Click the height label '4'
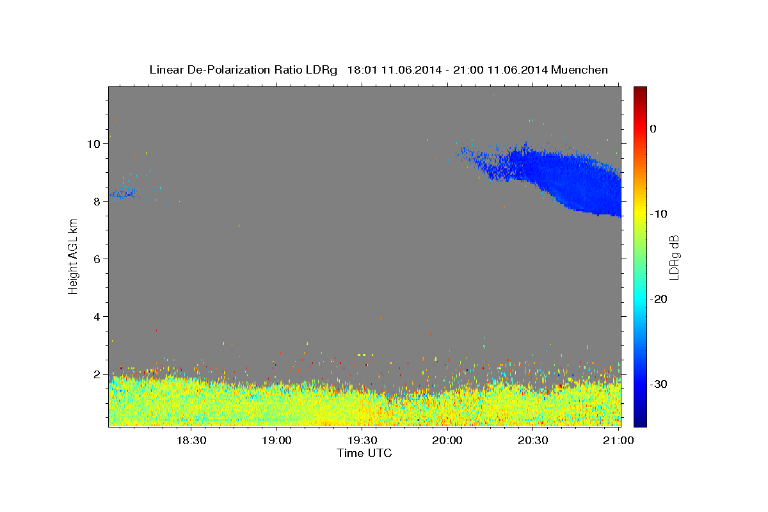This screenshot has height=512, width=768. (x=97, y=316)
